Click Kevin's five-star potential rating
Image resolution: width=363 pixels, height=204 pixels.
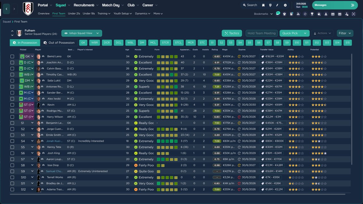coord(319,105)
